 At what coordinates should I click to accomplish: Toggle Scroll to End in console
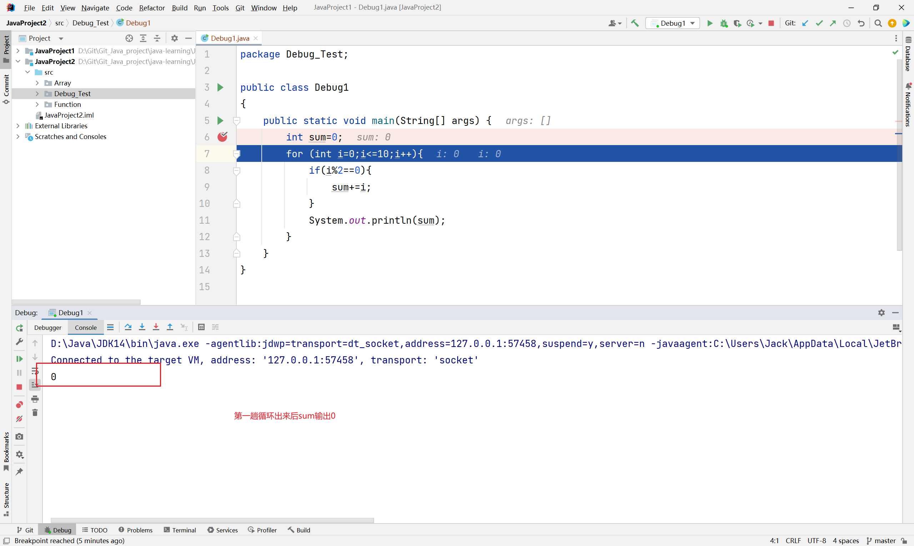click(x=35, y=385)
